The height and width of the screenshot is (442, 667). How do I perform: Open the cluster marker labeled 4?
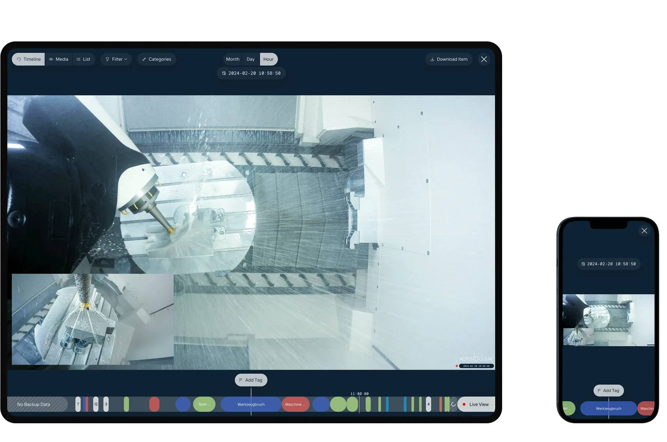[x=428, y=404]
